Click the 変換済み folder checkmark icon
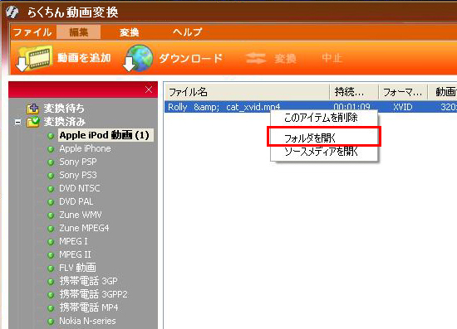The image size is (457, 329). coord(33,122)
